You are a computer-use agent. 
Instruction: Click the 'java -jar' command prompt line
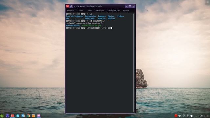click(89, 28)
